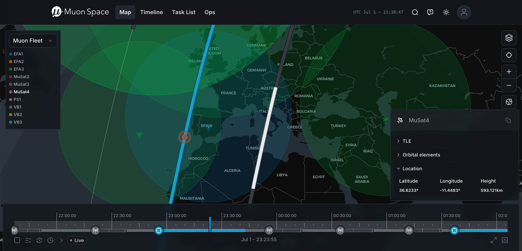This screenshot has width=522, height=251.
Task: Click the UTC Jul 1 clock text
Action: [x=378, y=12]
